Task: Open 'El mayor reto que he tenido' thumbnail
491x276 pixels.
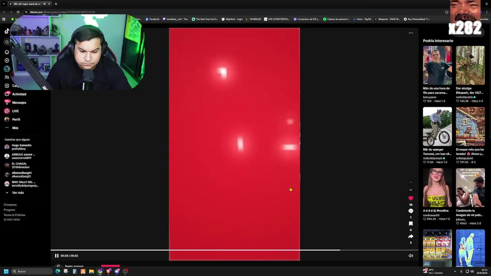Action: (470, 127)
